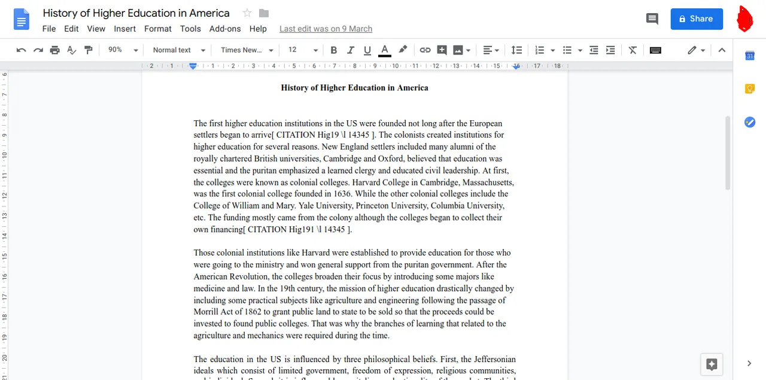766x380 pixels.
Task: Open Google Keep side panel
Action: point(749,89)
